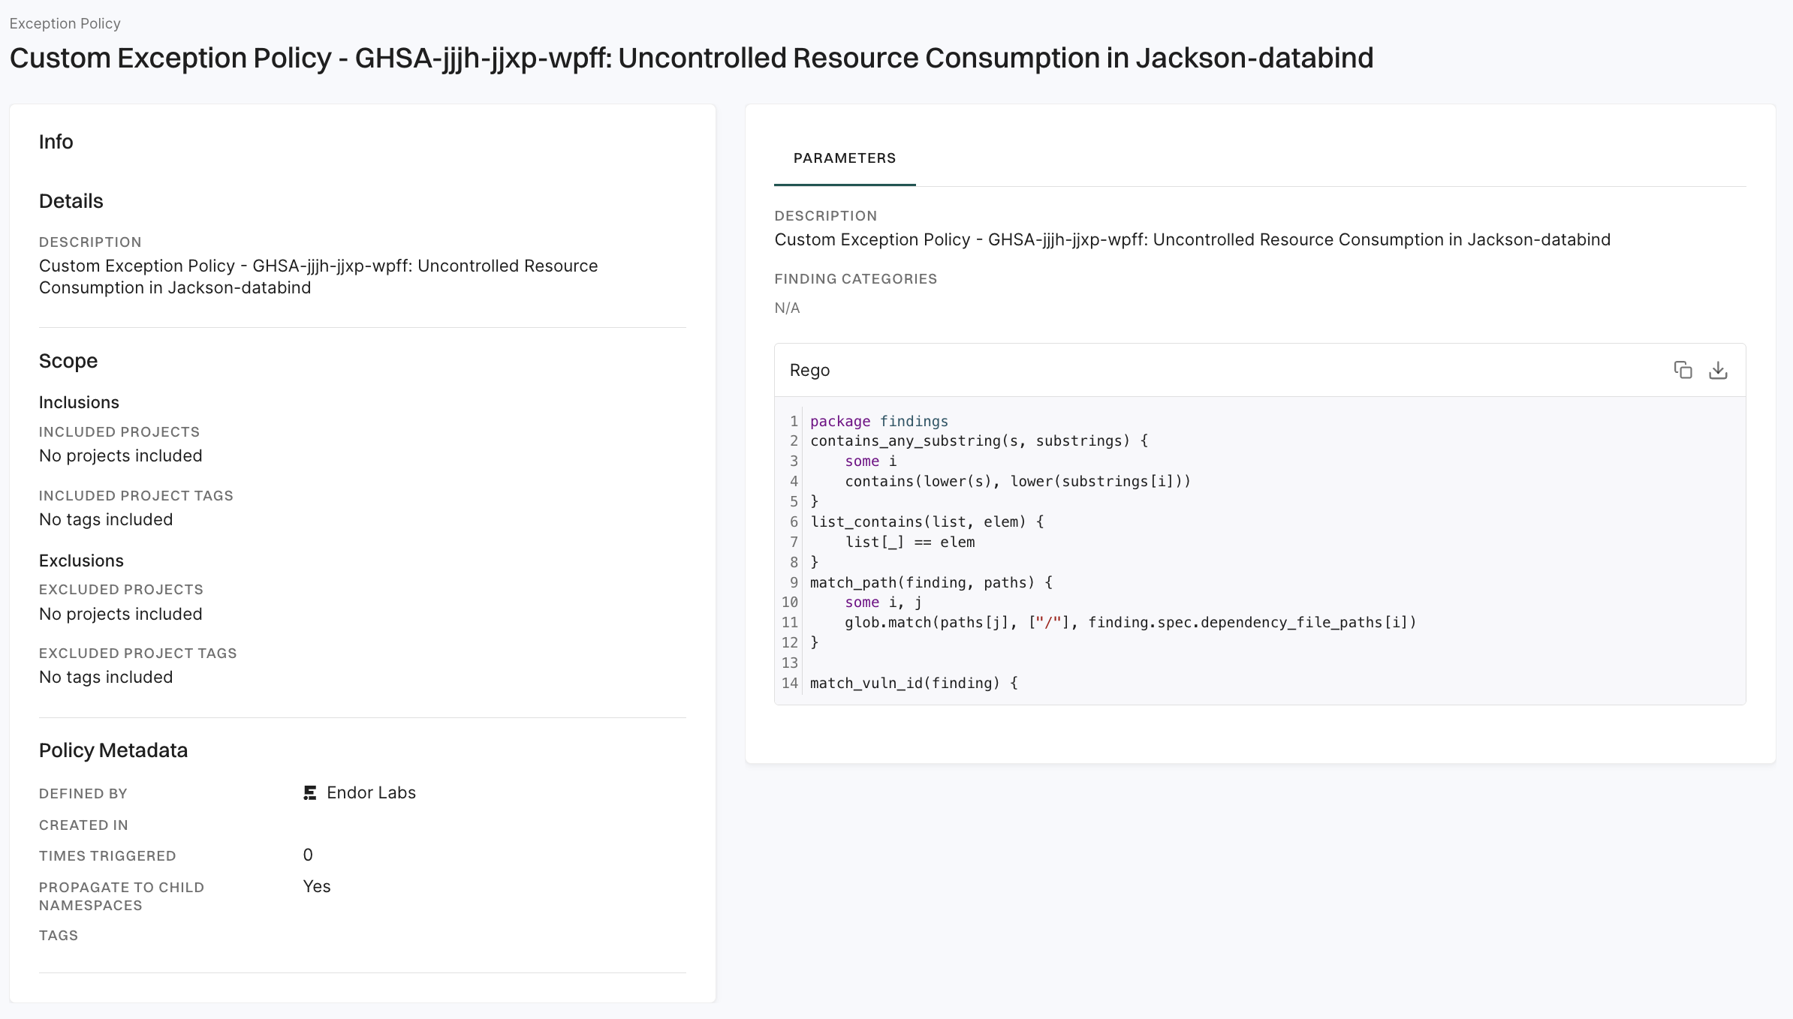This screenshot has height=1019, width=1793.
Task: Click the Endor Labs logo icon
Action: (x=309, y=792)
